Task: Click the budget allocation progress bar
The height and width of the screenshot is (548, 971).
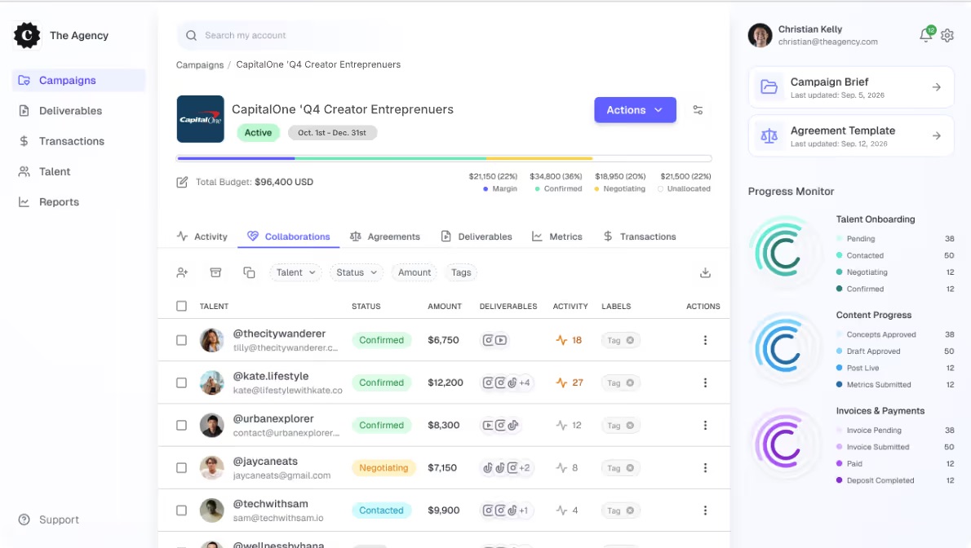Action: pos(443,158)
